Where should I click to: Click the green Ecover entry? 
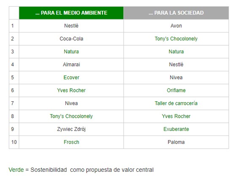(71, 78)
